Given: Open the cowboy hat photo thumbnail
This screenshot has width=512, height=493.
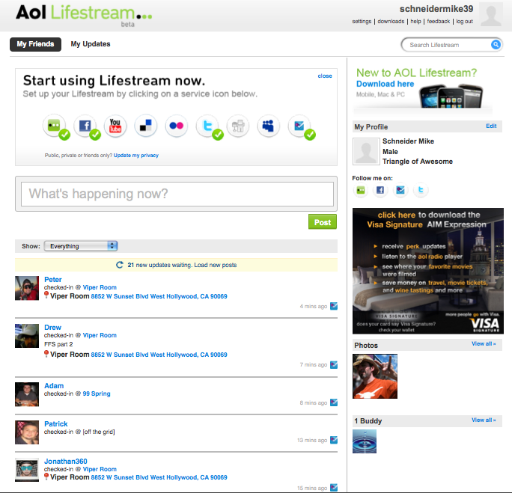Looking at the screenshot, I should point(375,376).
